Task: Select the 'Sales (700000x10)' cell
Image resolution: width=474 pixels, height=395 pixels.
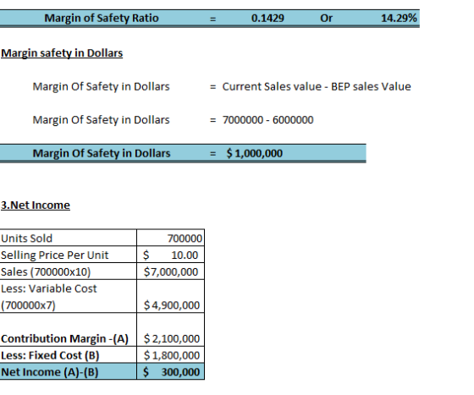Action: click(69, 272)
